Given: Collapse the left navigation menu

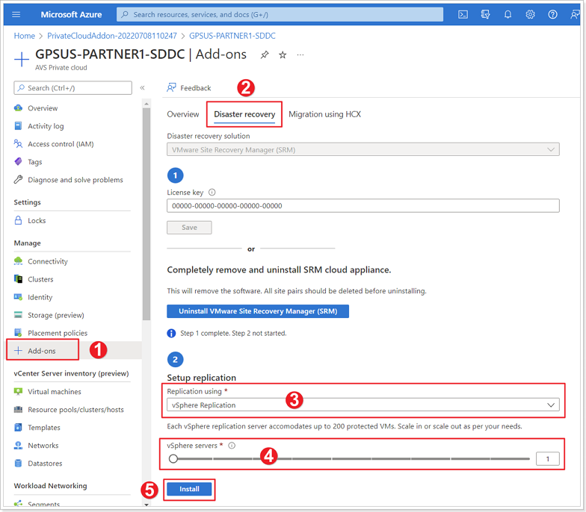Looking at the screenshot, I should point(142,88).
